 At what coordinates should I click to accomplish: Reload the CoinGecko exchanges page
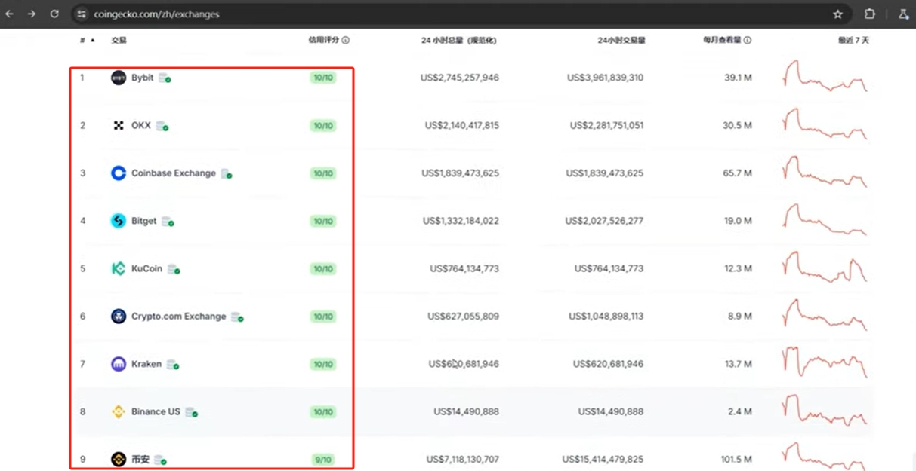pyautogui.click(x=54, y=14)
